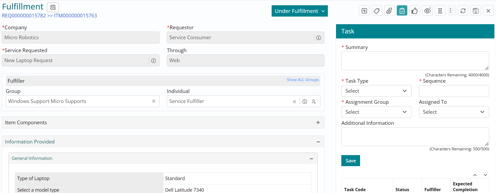Image resolution: width=496 pixels, height=193 pixels.
Task: Toggle the watchers eye icon
Action: [x=427, y=11]
